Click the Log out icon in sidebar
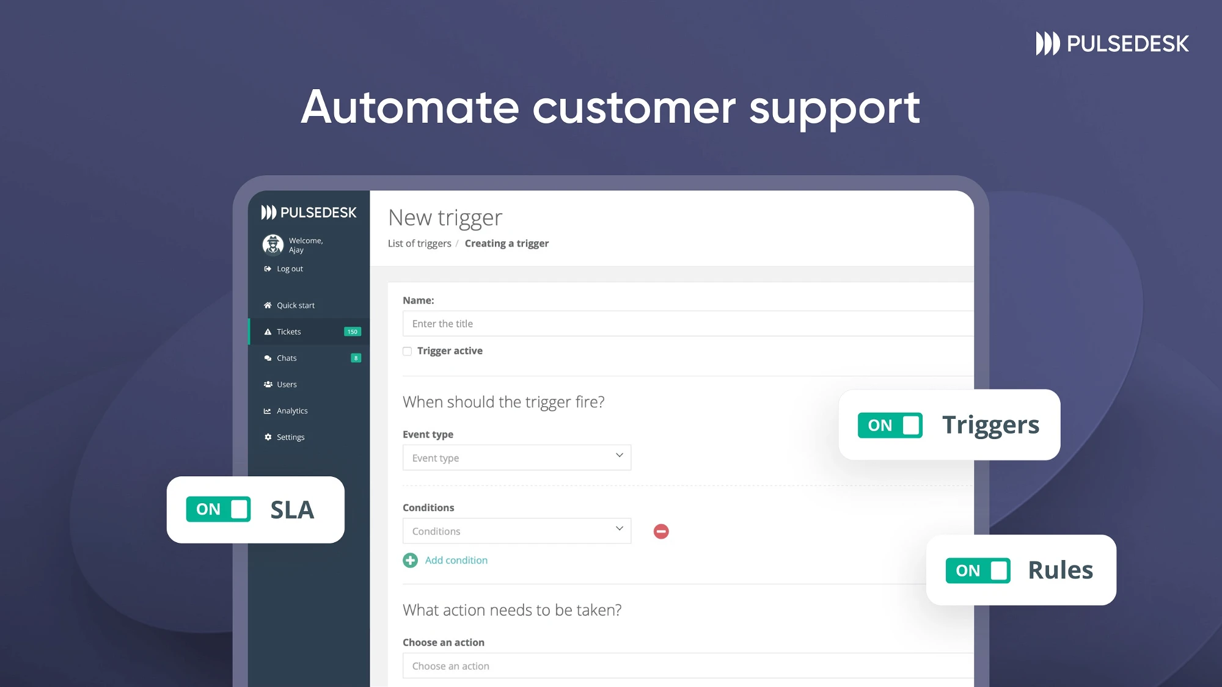Image resolution: width=1222 pixels, height=687 pixels. click(x=268, y=269)
